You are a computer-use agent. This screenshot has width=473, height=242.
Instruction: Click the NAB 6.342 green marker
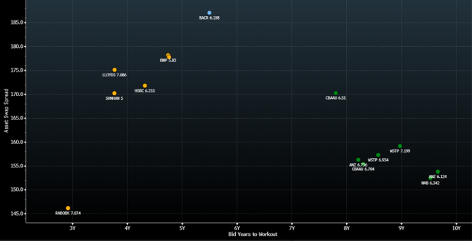pyautogui.click(x=431, y=178)
